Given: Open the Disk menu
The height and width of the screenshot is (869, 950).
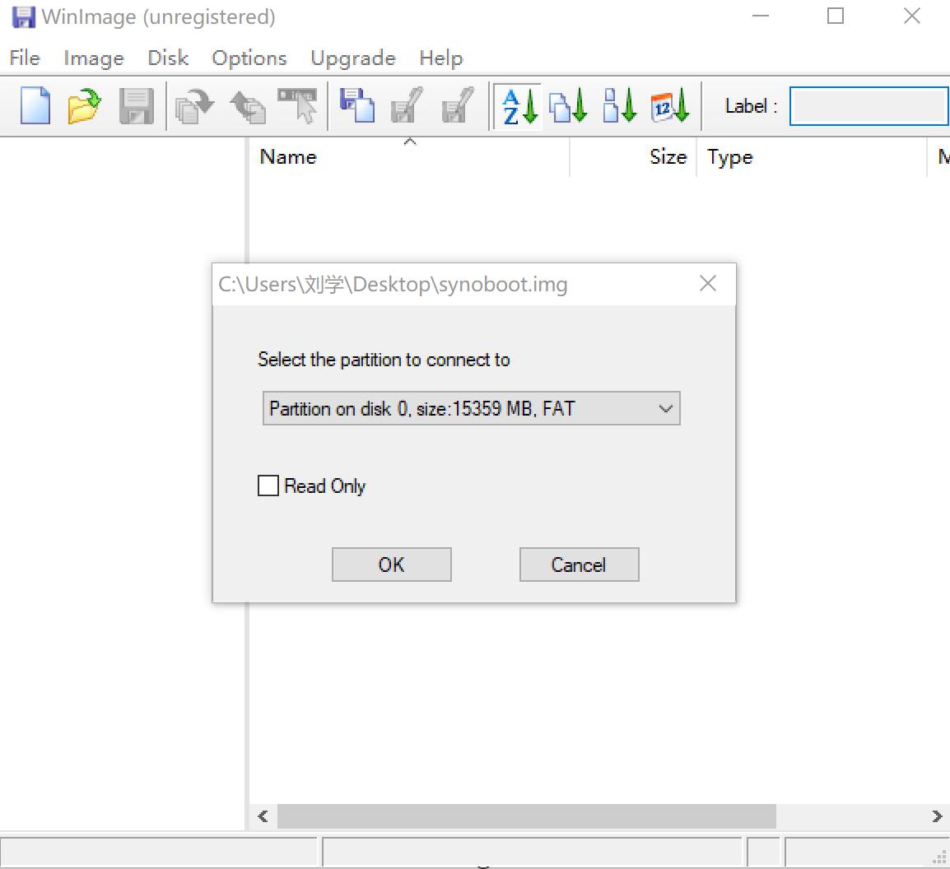Looking at the screenshot, I should pyautogui.click(x=168, y=58).
